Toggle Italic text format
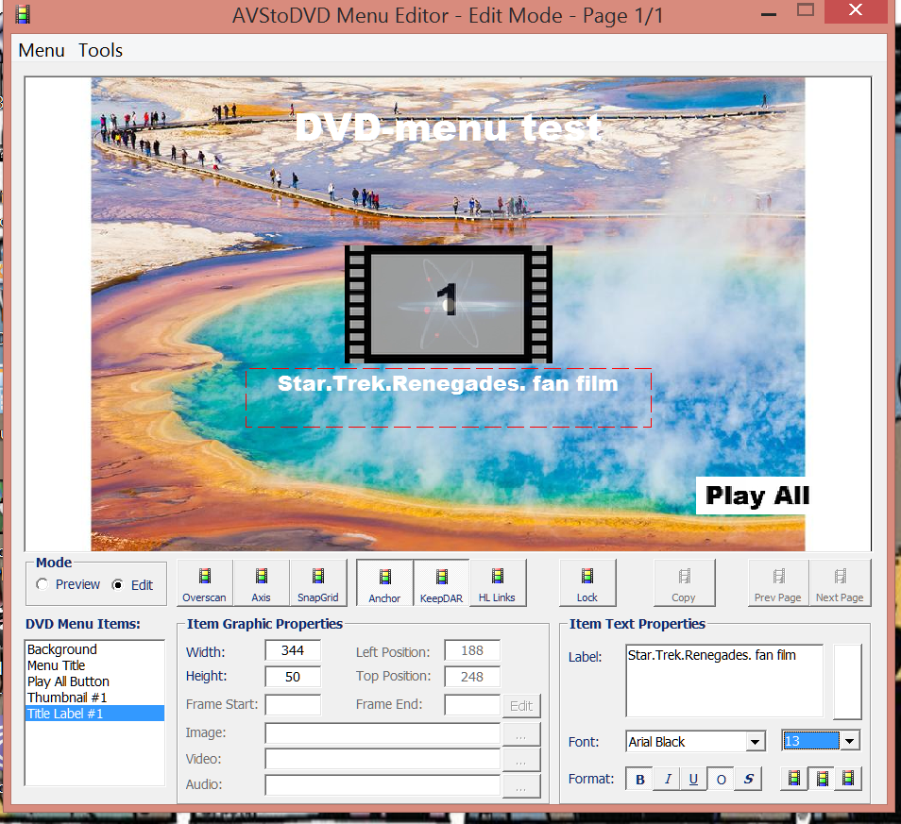This screenshot has width=901, height=824. [667, 780]
